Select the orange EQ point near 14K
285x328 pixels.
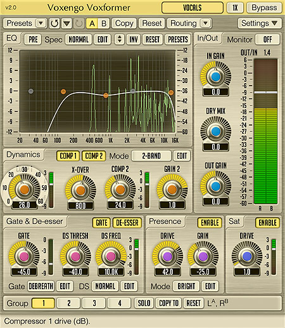click(171, 93)
